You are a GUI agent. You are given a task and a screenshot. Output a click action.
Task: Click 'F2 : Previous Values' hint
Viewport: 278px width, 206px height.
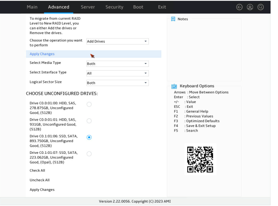click(x=193, y=116)
